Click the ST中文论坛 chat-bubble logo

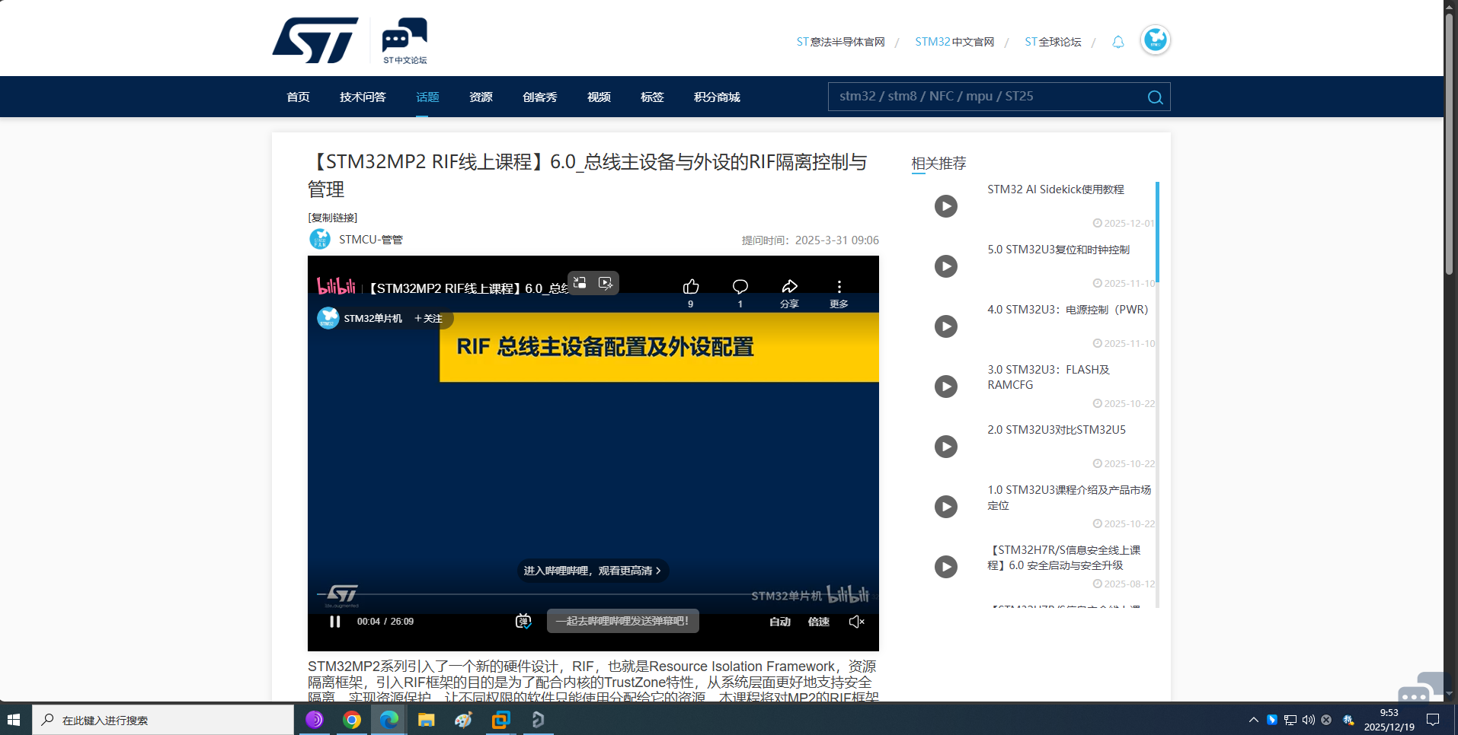[404, 40]
